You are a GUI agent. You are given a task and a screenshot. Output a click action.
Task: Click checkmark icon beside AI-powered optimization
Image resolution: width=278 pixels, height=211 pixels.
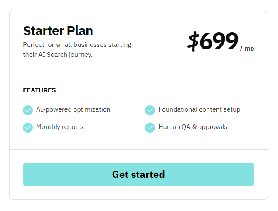[x=28, y=110]
